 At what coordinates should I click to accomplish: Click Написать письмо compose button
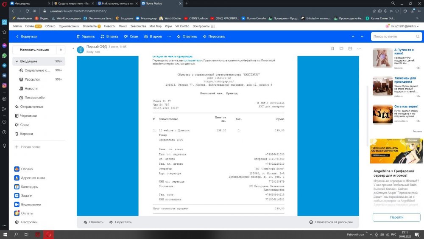click(x=34, y=50)
